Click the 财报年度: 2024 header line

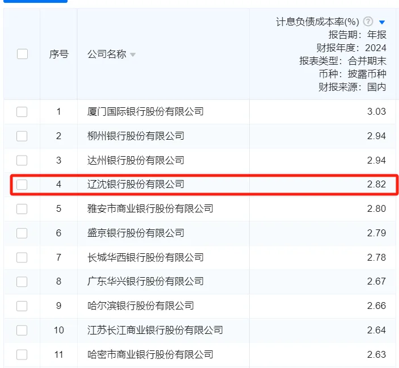351,48
